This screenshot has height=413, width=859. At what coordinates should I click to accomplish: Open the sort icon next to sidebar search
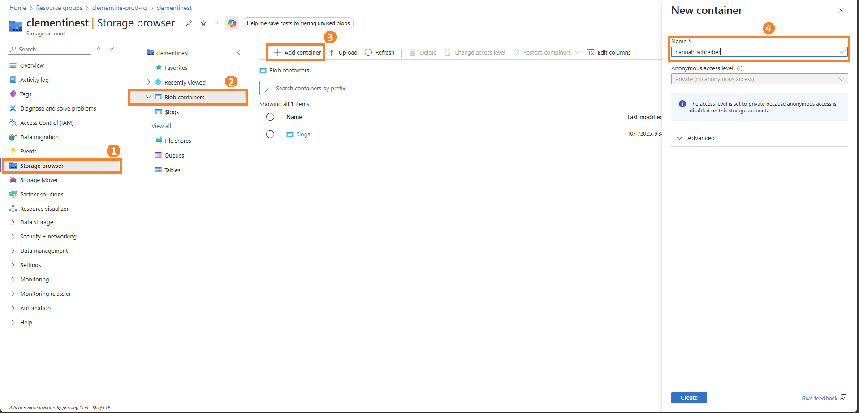tap(99, 49)
